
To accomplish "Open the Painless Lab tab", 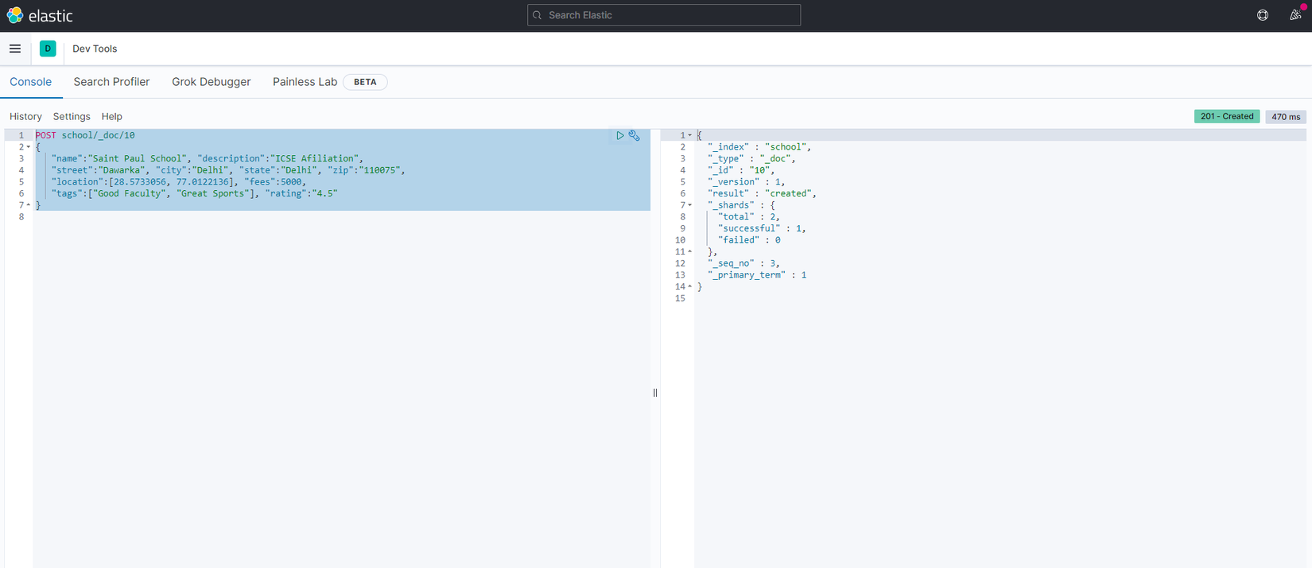I will click(305, 82).
